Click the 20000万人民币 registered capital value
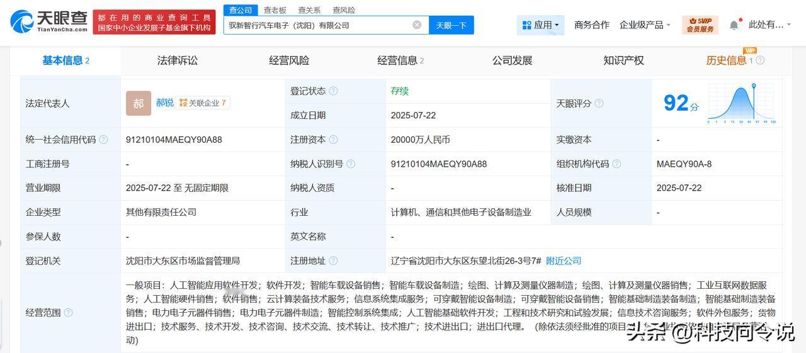This screenshot has height=353, width=806. click(421, 140)
